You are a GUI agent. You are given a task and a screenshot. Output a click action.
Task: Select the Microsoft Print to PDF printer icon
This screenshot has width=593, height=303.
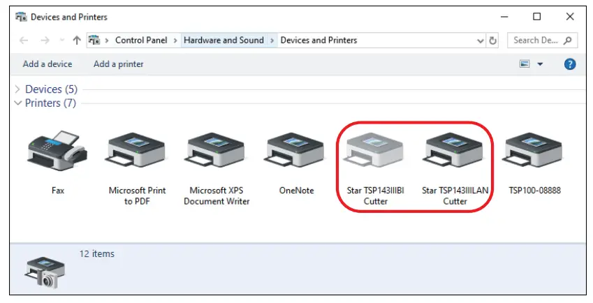pos(136,151)
